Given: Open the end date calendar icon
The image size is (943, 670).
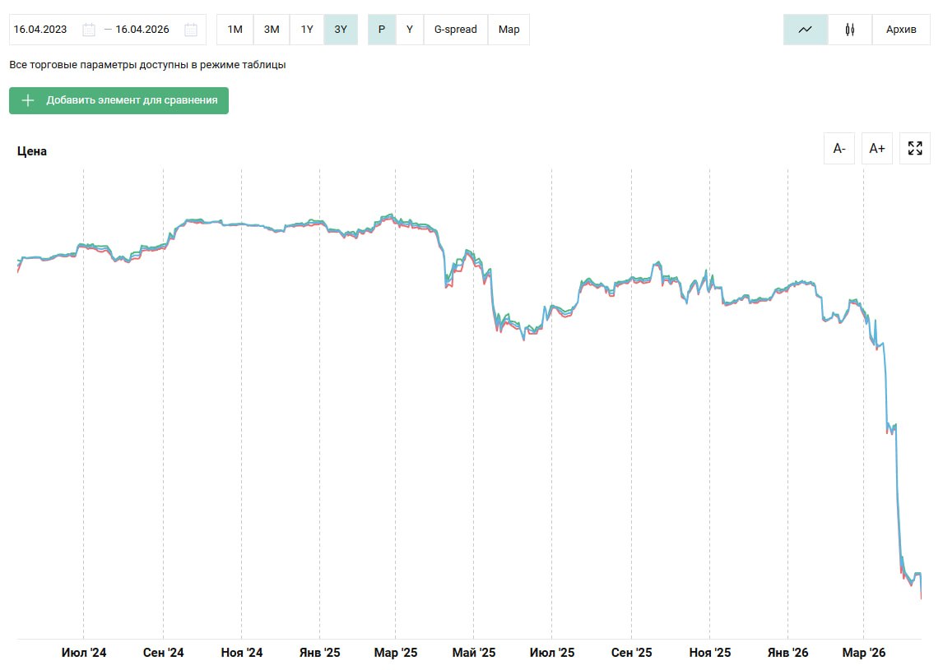Looking at the screenshot, I should [x=191, y=30].
